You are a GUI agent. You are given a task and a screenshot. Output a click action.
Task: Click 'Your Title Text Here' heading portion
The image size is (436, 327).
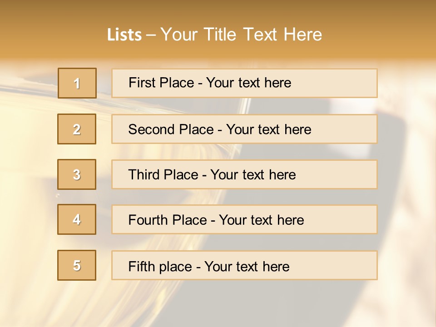241,35
